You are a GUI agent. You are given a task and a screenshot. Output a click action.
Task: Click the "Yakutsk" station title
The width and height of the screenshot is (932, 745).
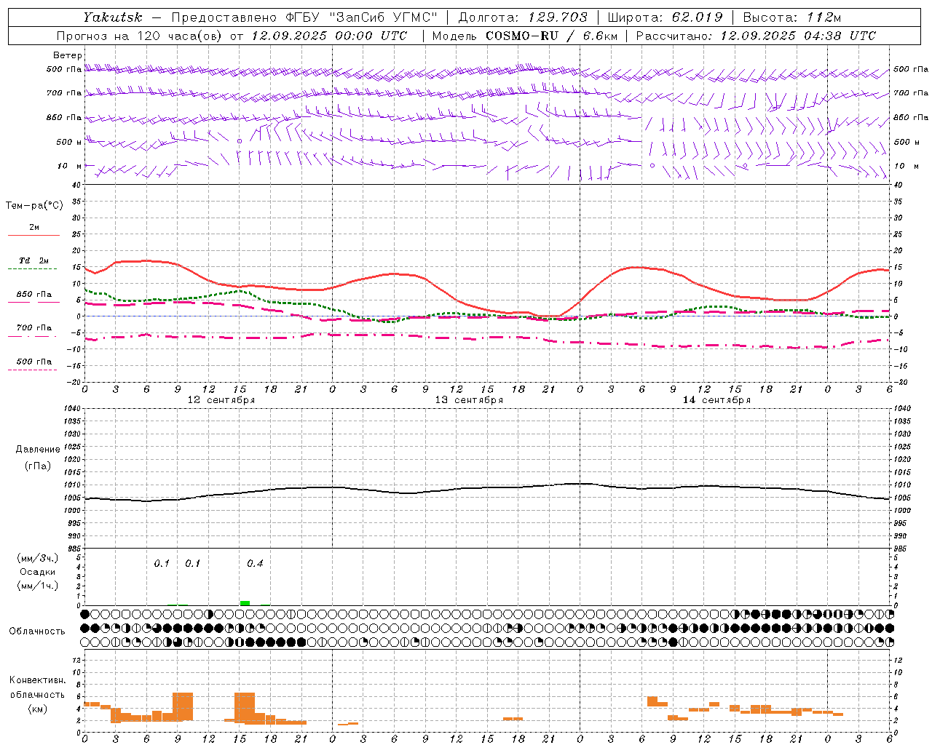point(112,17)
